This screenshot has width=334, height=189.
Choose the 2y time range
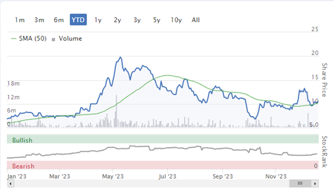pos(117,20)
